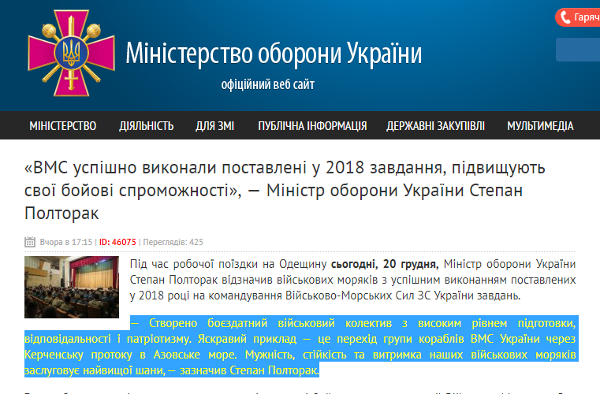Viewport: 600px width, 394px height.
Task: Select ДЛЯ ЗМІ in the navigation bar
Action: click(215, 126)
